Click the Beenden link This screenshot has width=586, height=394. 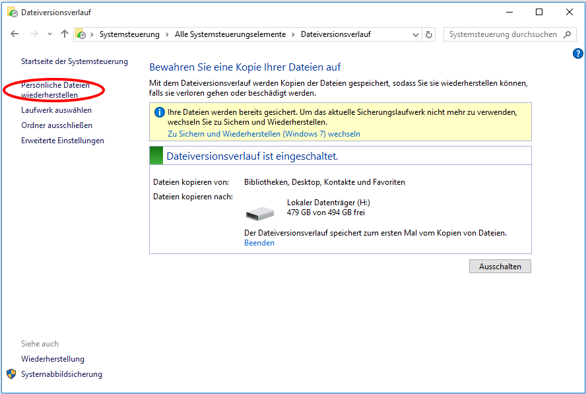tap(259, 243)
